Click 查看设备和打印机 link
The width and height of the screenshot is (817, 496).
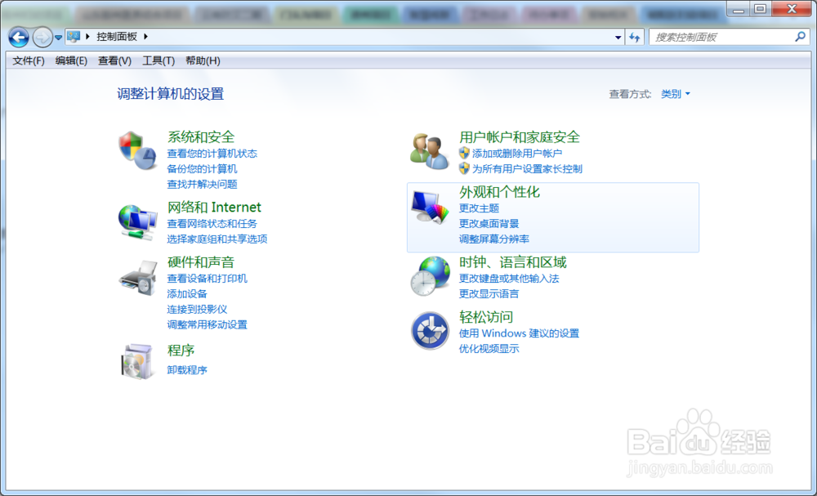(x=208, y=278)
